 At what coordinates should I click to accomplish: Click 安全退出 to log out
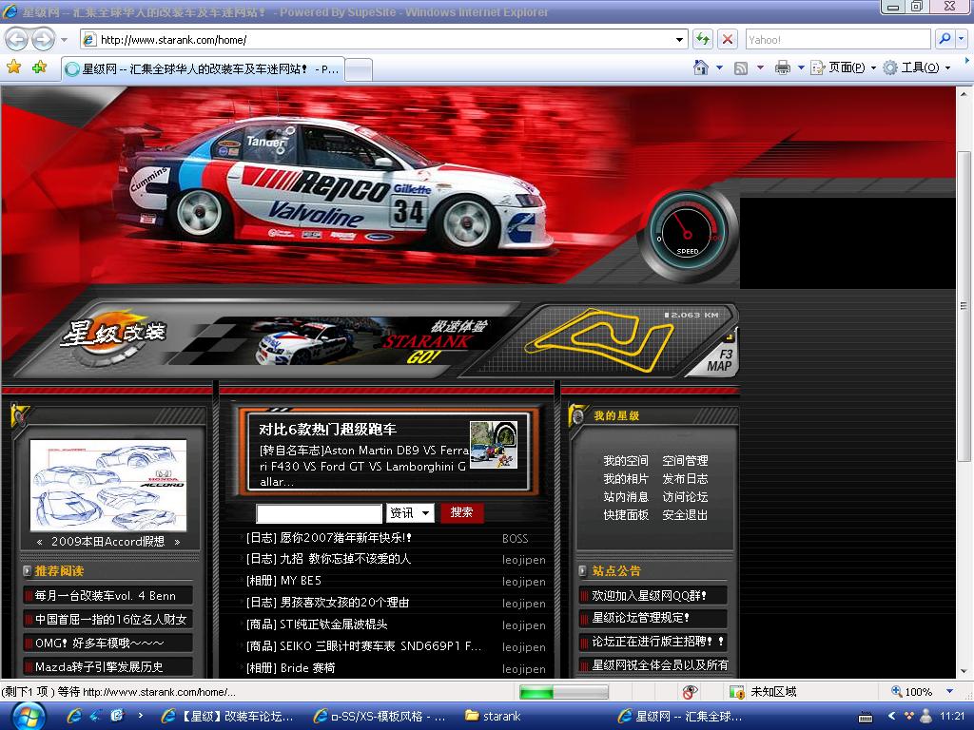[685, 514]
